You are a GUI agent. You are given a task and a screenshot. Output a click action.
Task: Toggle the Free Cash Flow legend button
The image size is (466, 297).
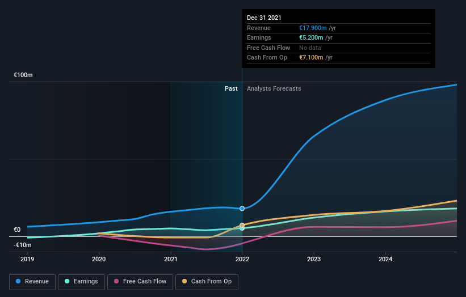(x=140, y=282)
